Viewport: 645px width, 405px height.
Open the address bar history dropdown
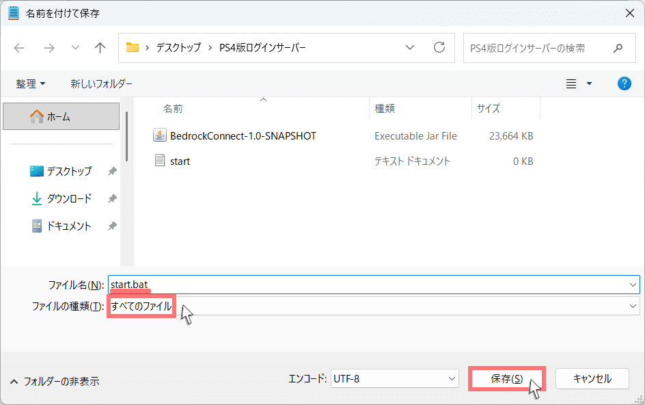[x=410, y=48]
